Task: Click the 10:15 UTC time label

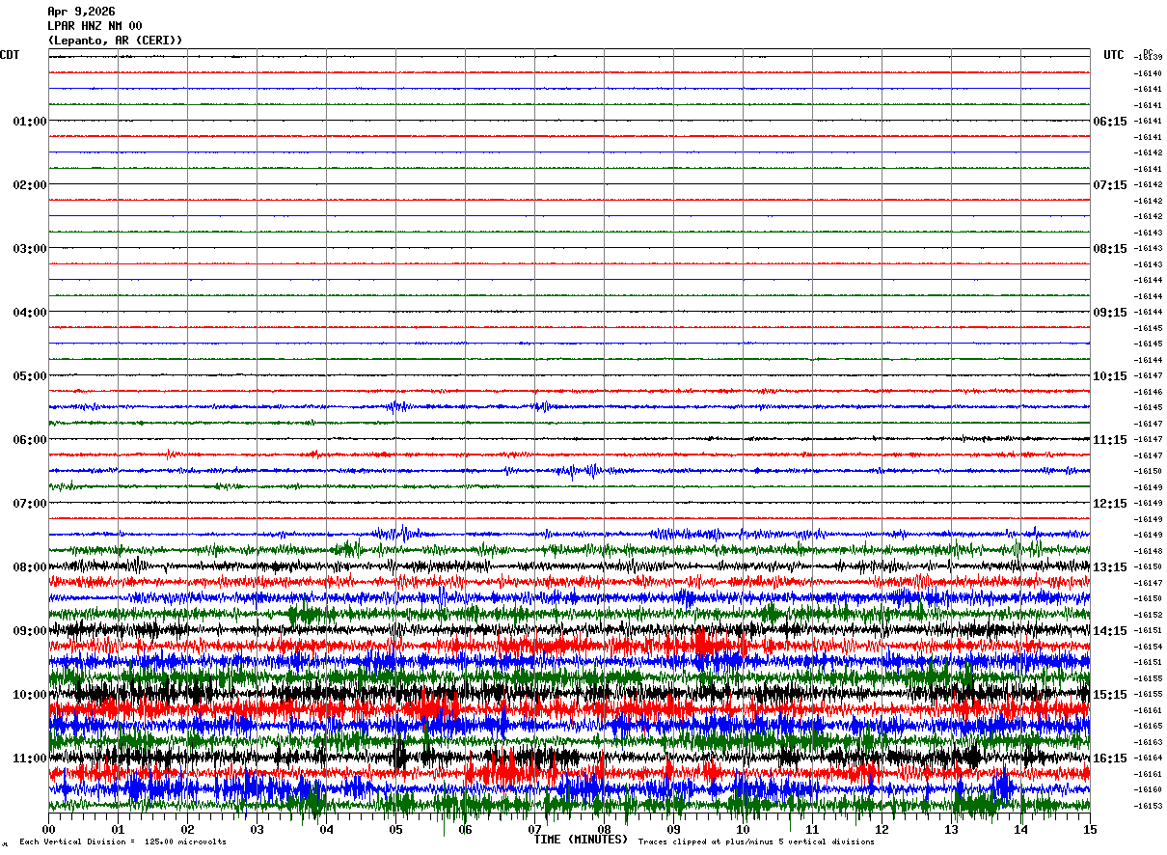Action: click(x=1110, y=376)
